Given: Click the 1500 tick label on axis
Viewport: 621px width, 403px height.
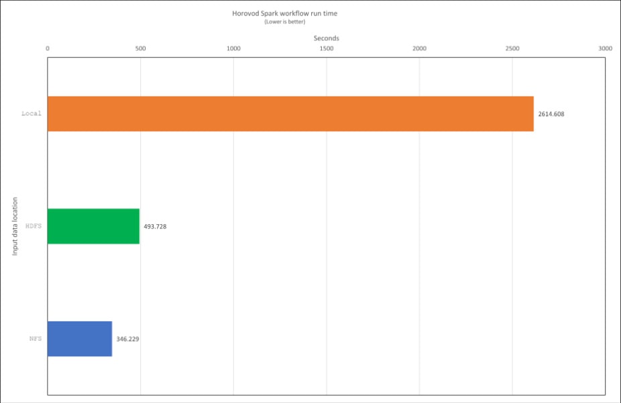Looking at the screenshot, I should tap(326, 49).
